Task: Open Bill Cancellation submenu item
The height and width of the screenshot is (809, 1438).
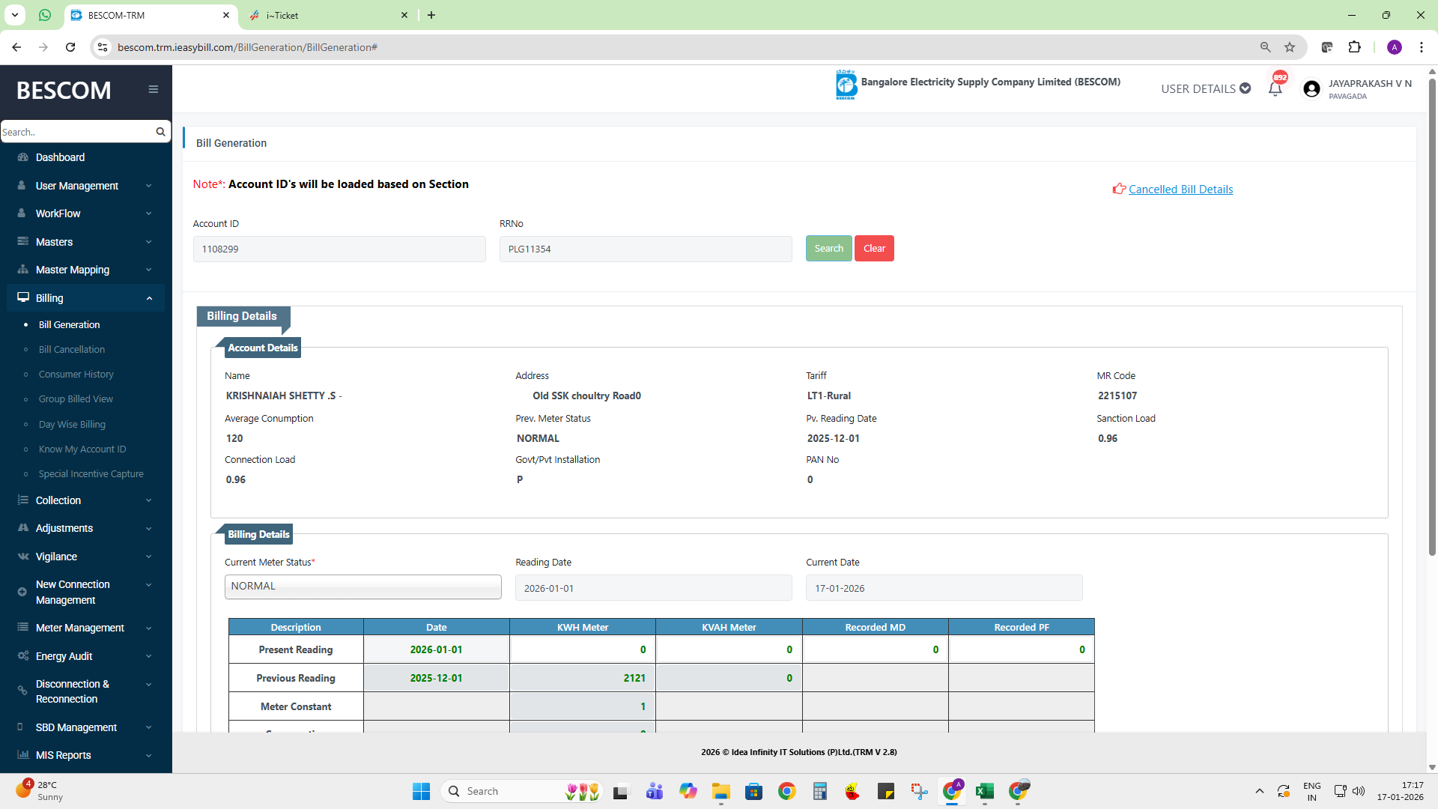Action: 72,350
